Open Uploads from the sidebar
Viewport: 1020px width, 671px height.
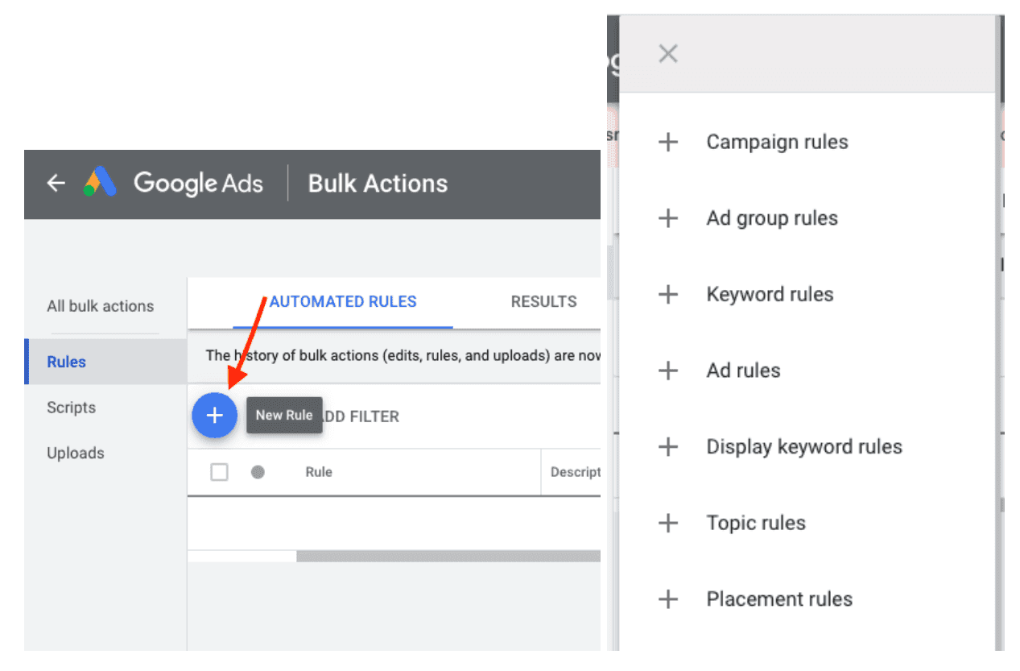point(75,453)
